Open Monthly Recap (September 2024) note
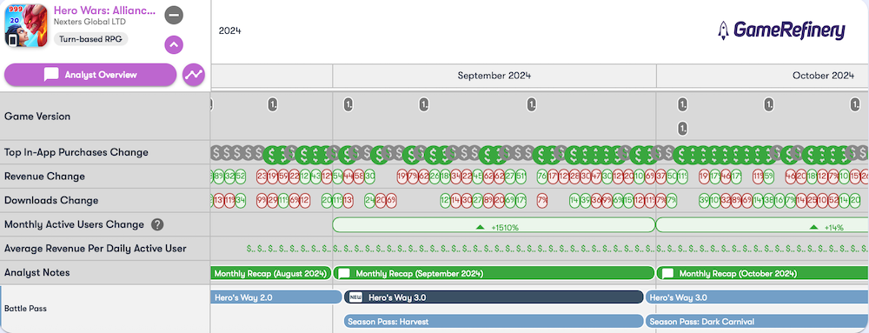 point(494,273)
